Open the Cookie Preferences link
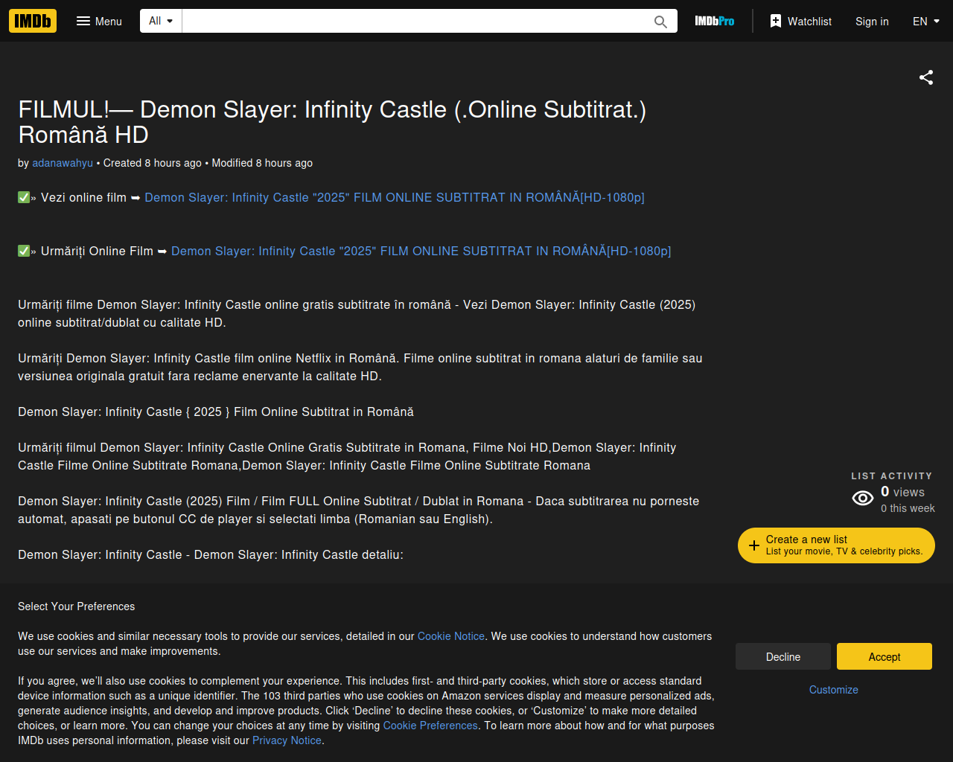The image size is (953, 762). pyautogui.click(x=430, y=726)
